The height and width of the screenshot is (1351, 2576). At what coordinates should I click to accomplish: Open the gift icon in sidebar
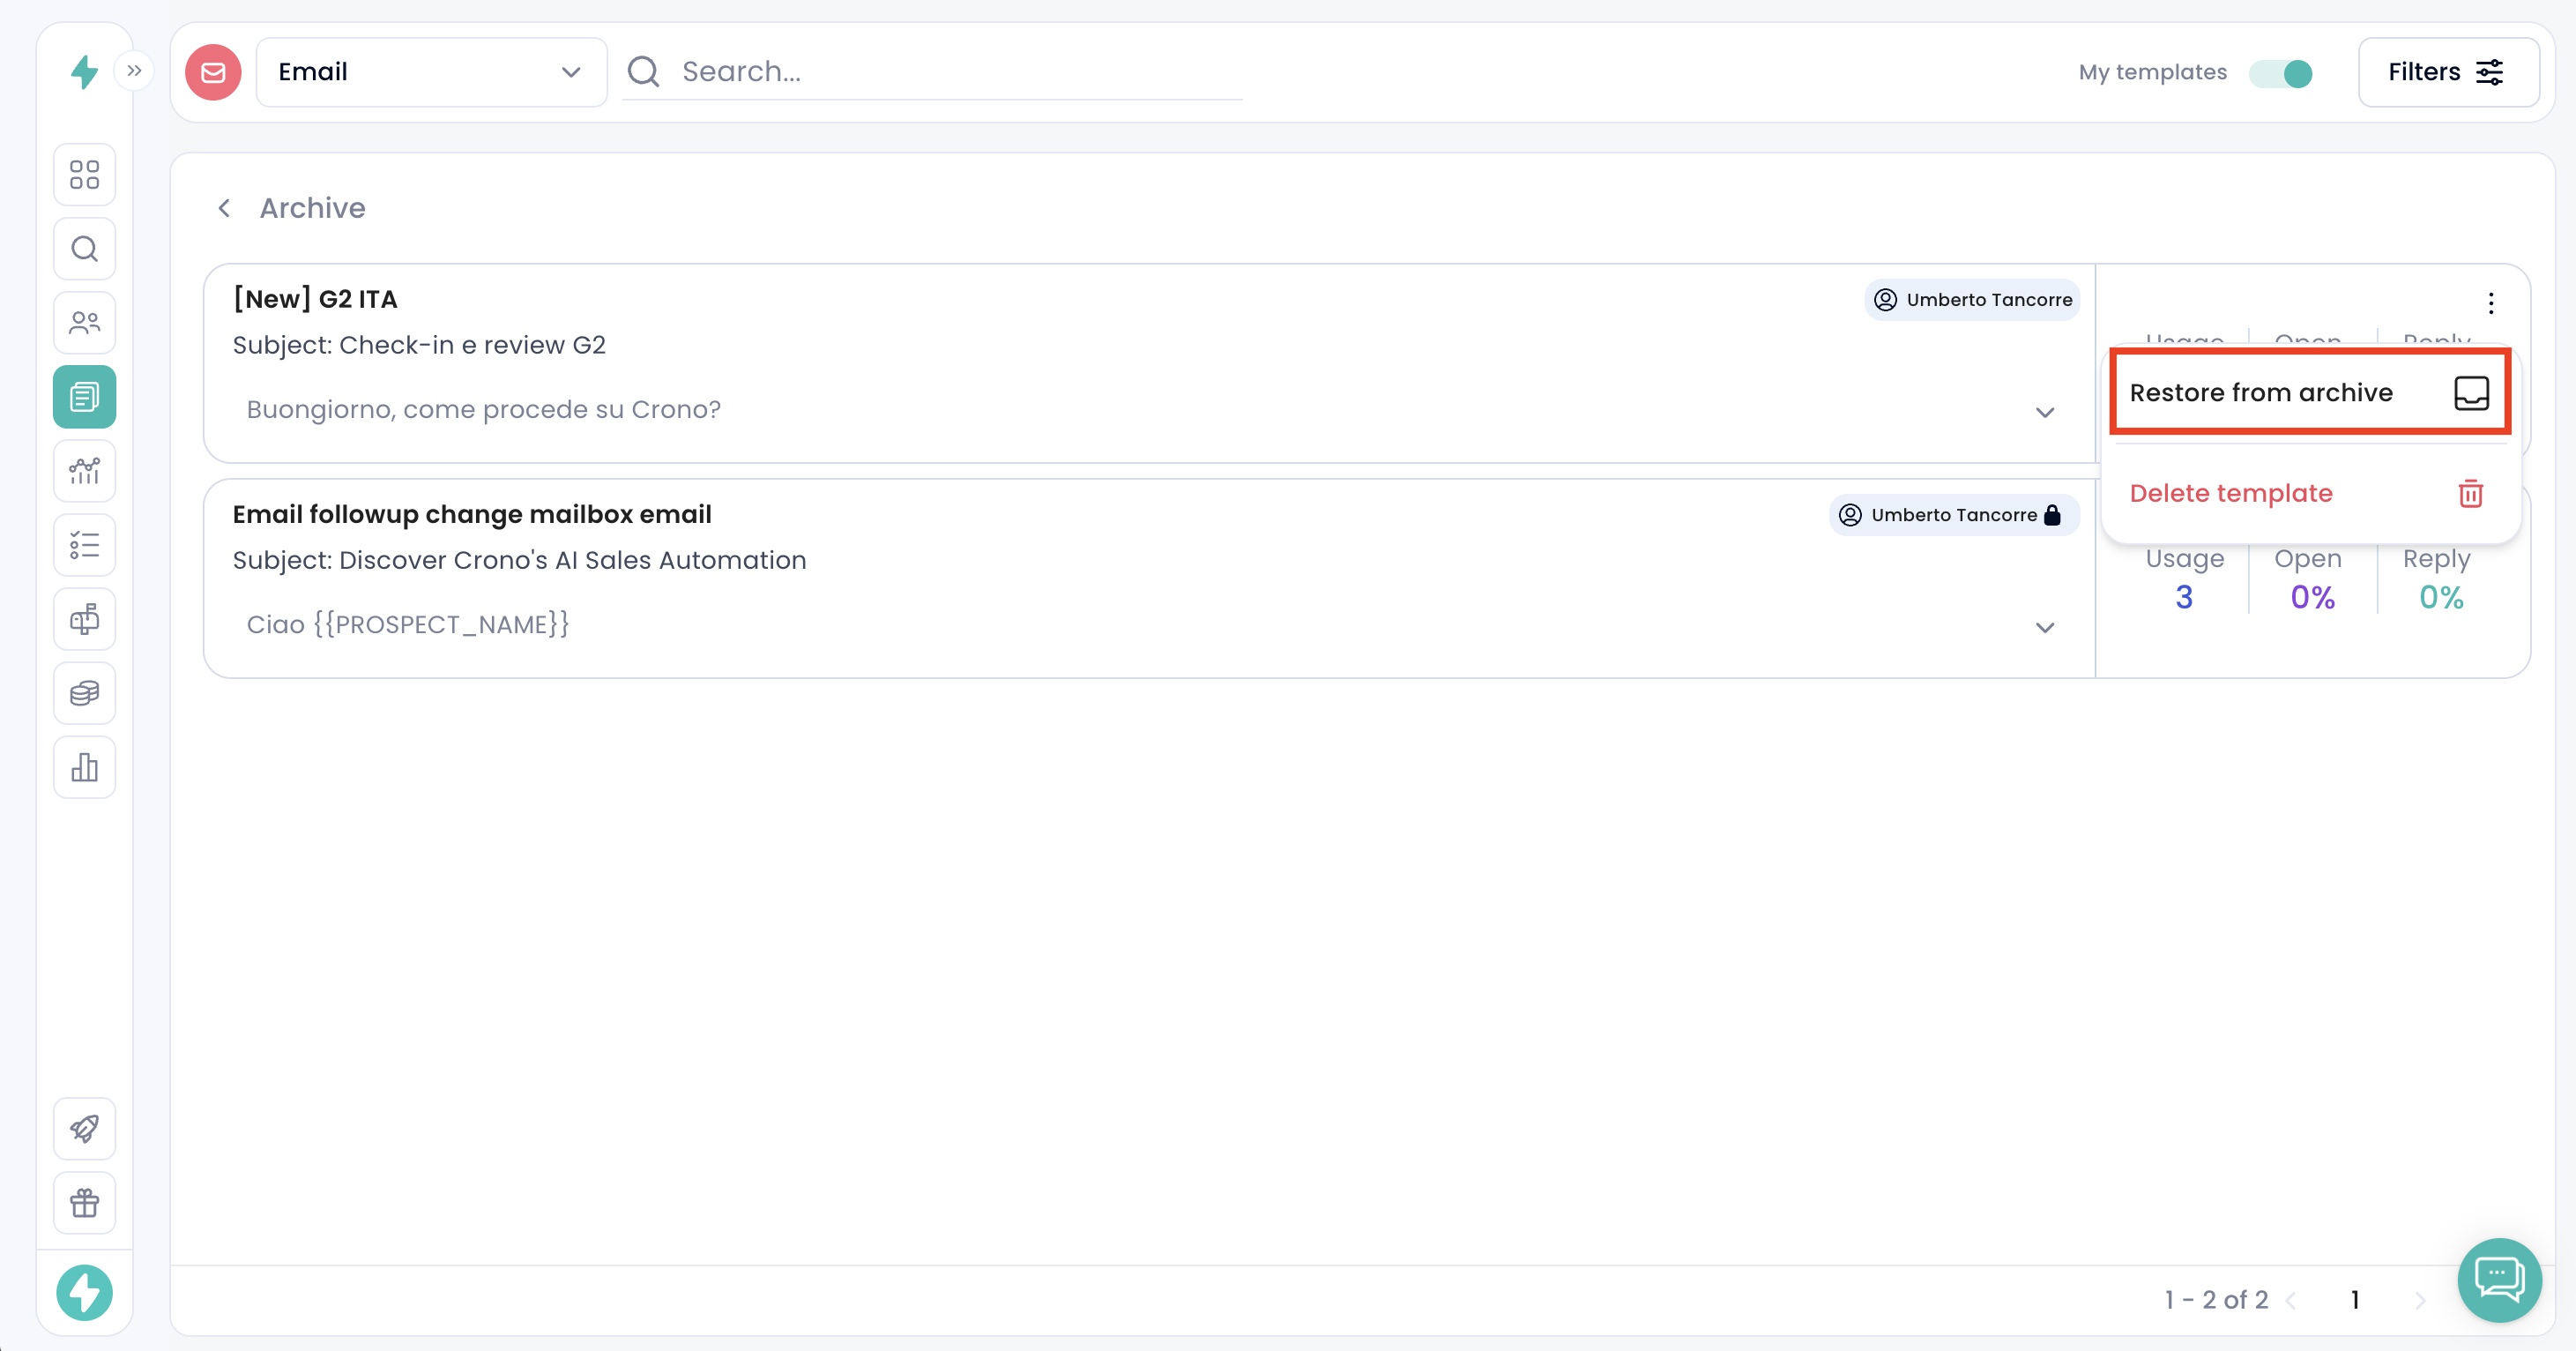[85, 1203]
